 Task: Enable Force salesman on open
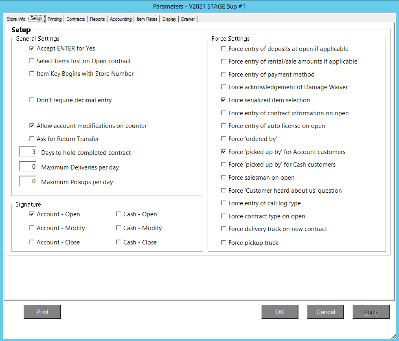pyautogui.click(x=224, y=178)
